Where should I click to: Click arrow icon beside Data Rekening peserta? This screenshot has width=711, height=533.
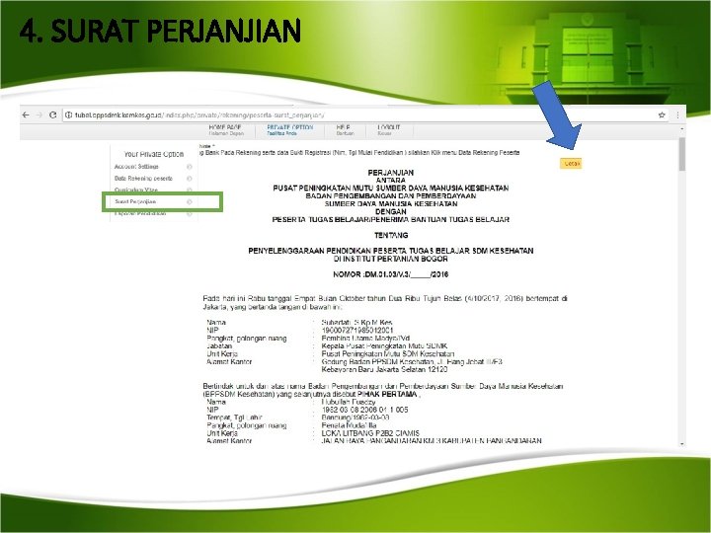(190, 179)
